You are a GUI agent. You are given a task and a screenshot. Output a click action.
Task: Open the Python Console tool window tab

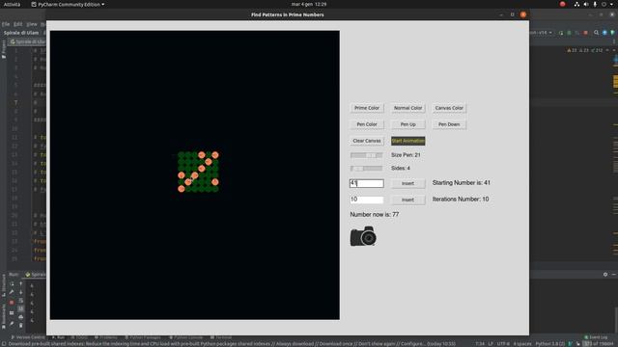tap(185, 337)
